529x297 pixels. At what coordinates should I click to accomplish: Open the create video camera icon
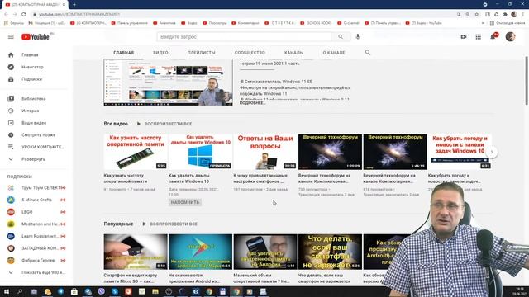464,36
